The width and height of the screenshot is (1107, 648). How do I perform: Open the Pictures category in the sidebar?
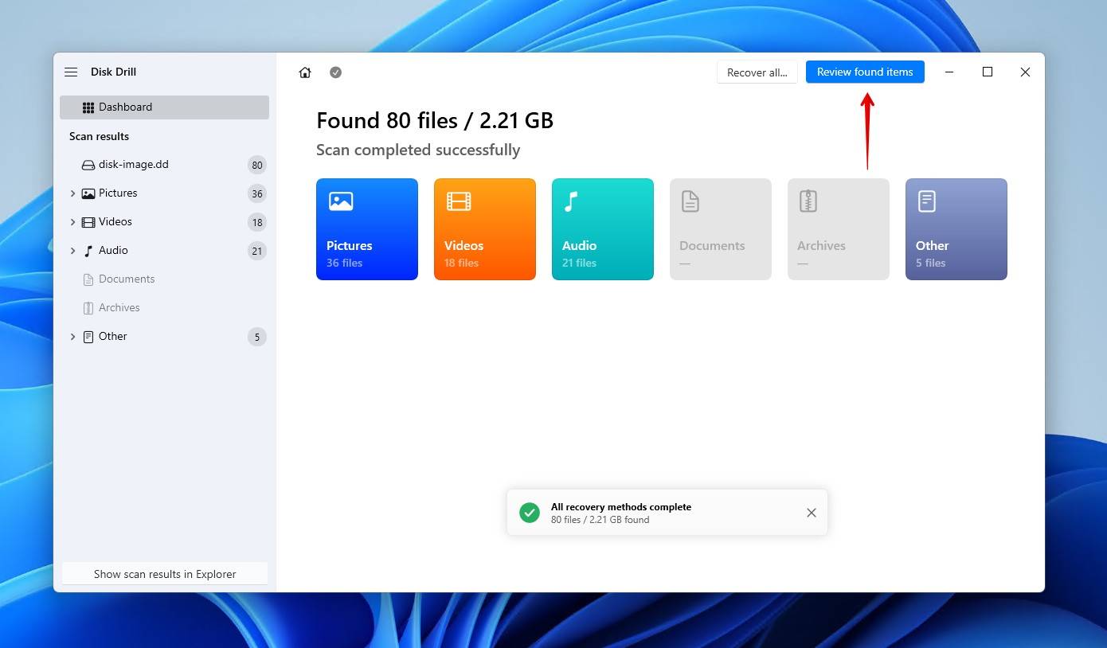click(164, 193)
